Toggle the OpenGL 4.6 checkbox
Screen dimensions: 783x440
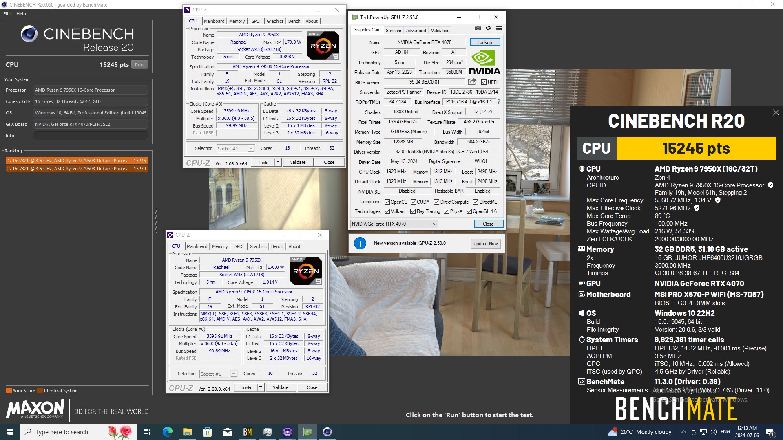tap(469, 211)
